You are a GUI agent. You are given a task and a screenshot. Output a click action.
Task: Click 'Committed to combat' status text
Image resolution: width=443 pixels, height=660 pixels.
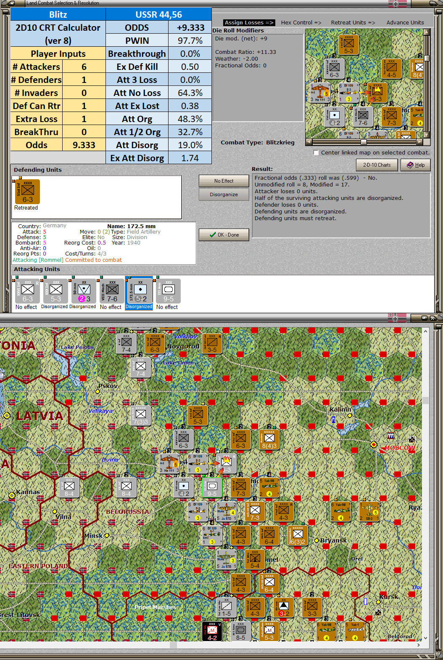[93, 260]
